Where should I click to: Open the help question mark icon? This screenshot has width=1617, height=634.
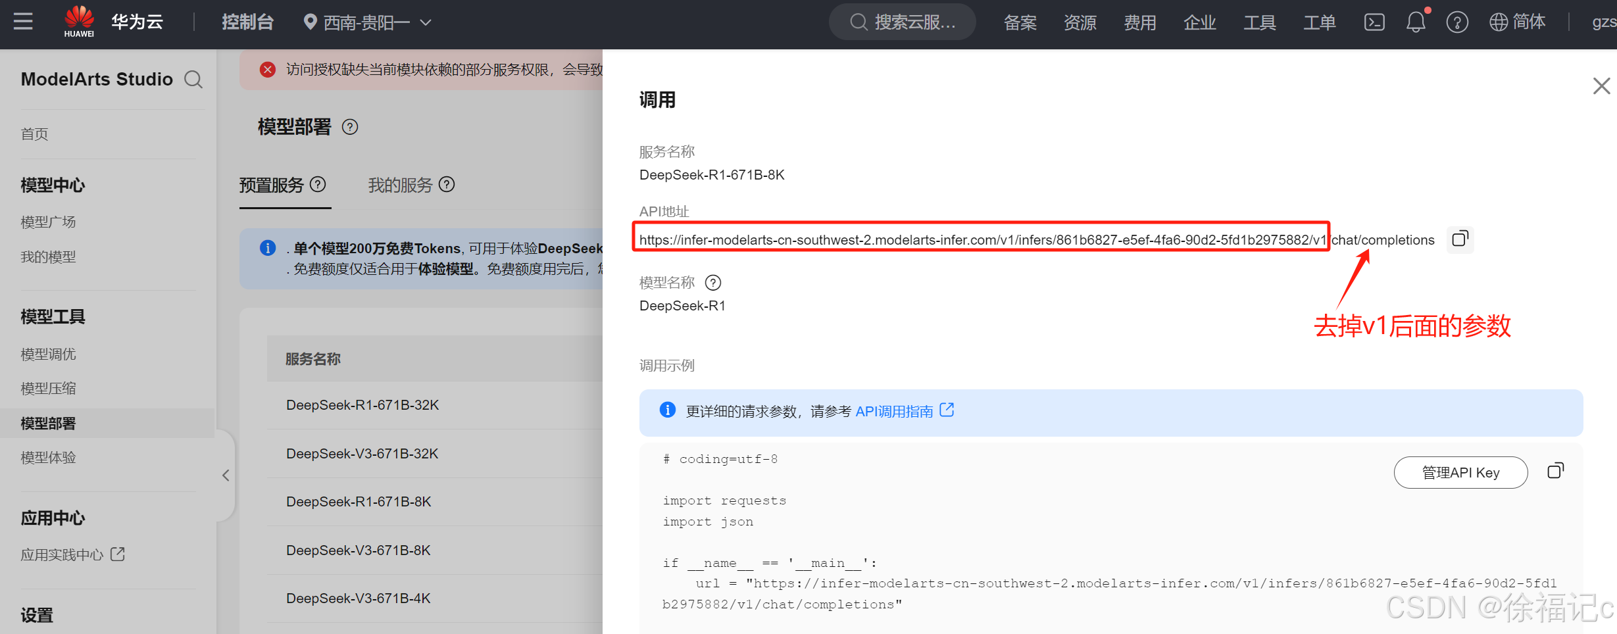click(1457, 22)
